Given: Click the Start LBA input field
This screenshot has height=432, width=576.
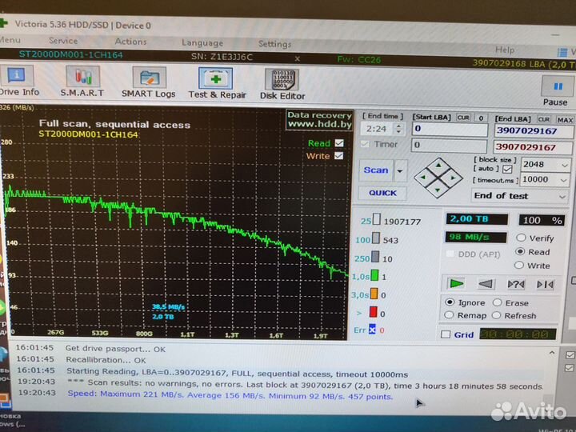Looking at the screenshot, I should coord(449,130).
